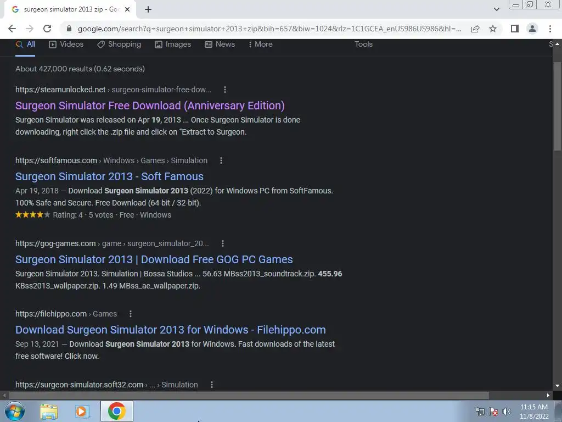This screenshot has height=422, width=562.
Task: Switch to Videos results
Action: [x=66, y=44]
